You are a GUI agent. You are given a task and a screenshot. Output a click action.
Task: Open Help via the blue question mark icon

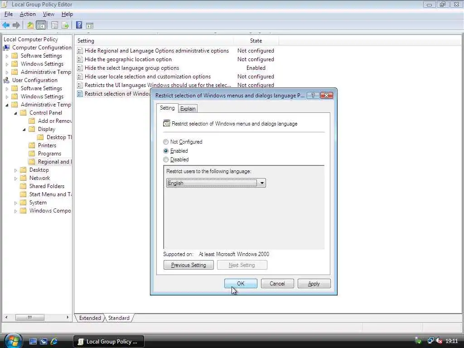click(x=79, y=25)
